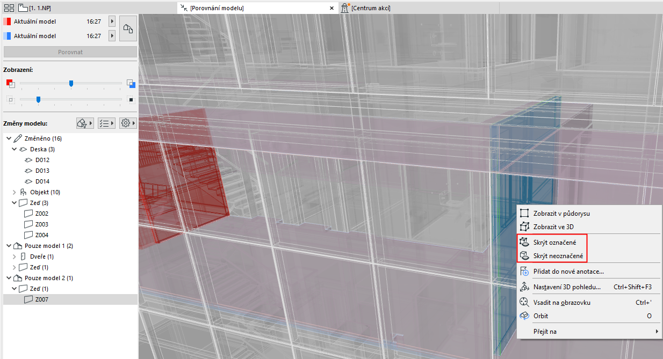Open the model changes filter dropdown

click(x=85, y=123)
